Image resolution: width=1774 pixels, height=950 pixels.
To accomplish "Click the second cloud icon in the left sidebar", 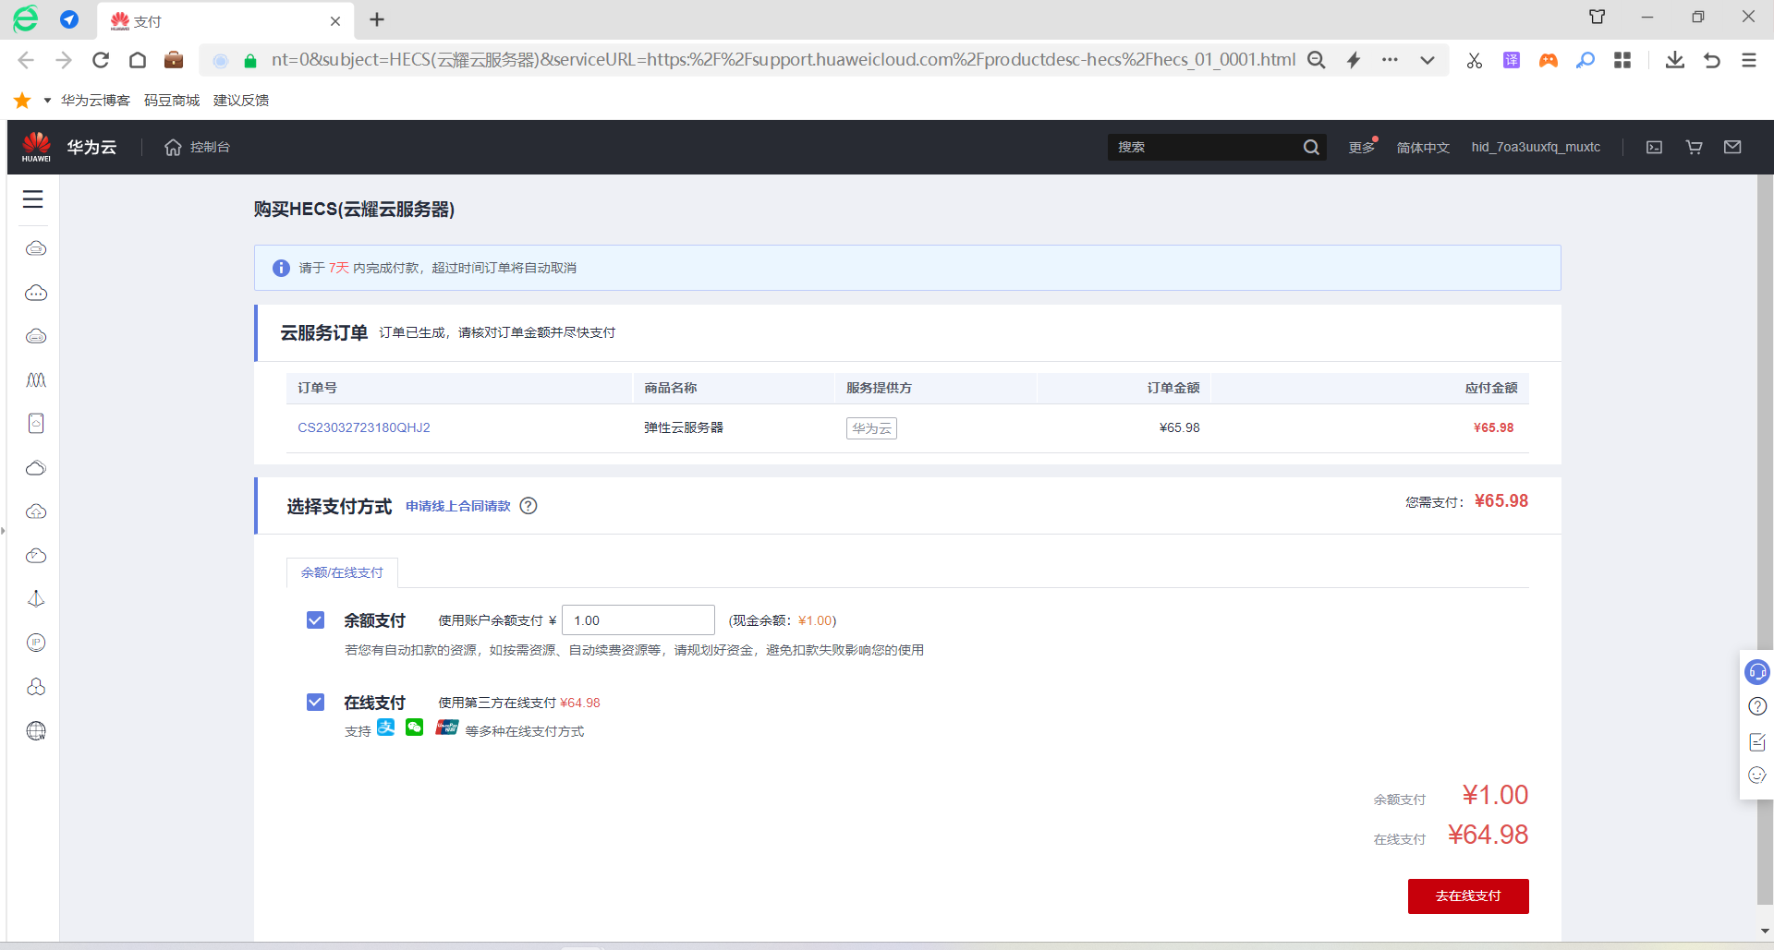I will pos(36,293).
